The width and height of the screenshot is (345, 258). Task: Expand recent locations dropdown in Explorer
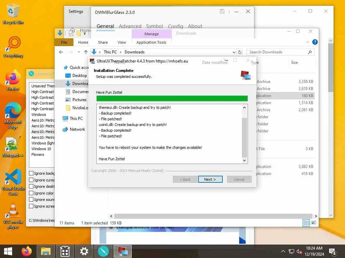tap(79, 52)
